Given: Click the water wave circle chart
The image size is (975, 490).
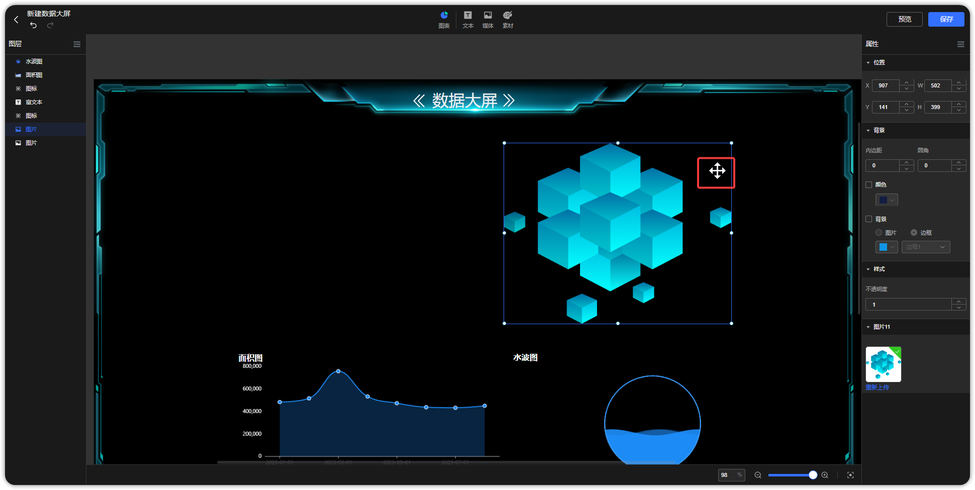Looking at the screenshot, I should click(652, 420).
